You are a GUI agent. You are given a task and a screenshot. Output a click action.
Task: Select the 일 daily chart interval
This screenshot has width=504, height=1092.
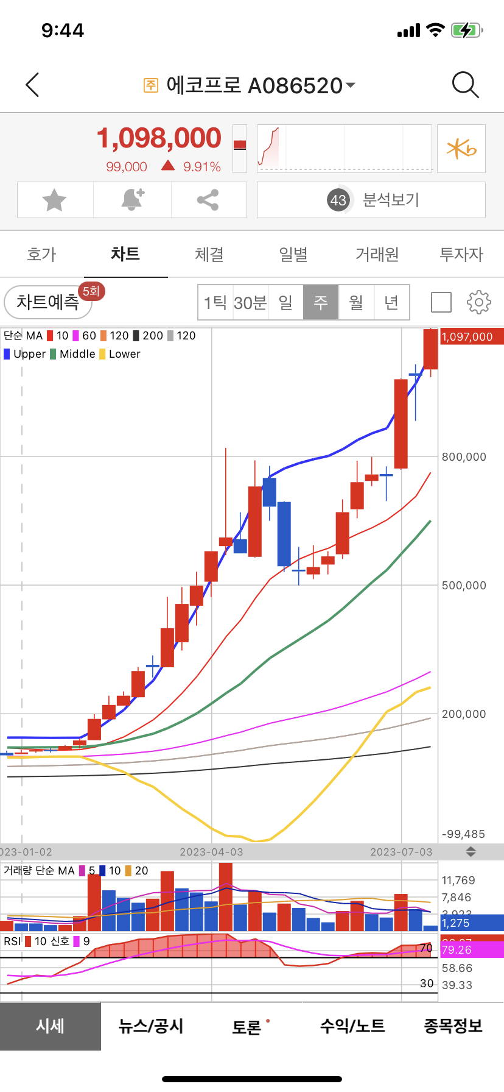[x=285, y=302]
